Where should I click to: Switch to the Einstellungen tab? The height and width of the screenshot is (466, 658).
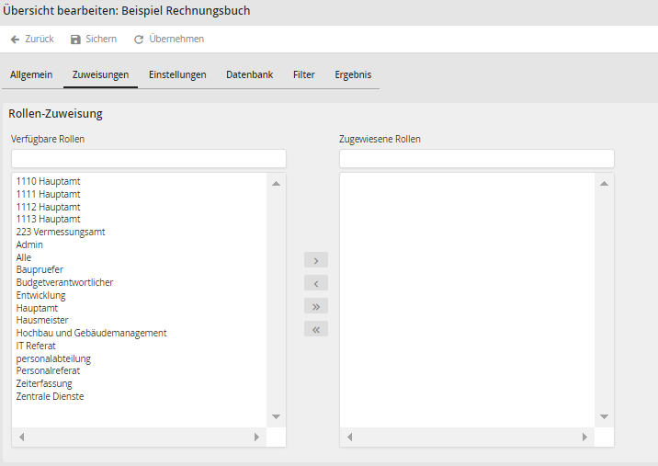[x=177, y=74]
